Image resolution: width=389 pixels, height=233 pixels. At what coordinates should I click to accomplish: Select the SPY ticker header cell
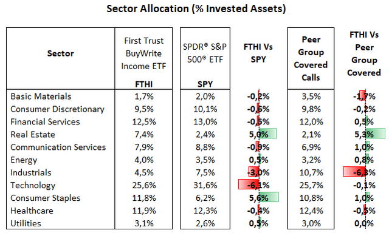pos(205,84)
